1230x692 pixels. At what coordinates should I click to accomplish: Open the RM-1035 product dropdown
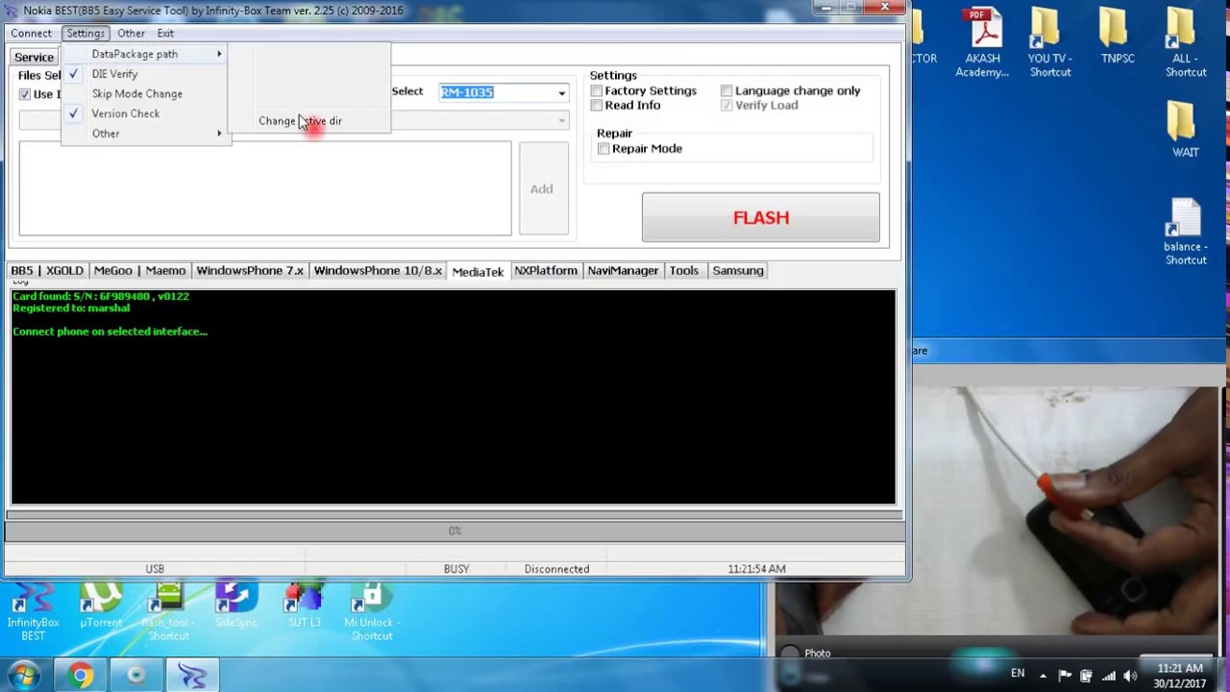(x=561, y=92)
